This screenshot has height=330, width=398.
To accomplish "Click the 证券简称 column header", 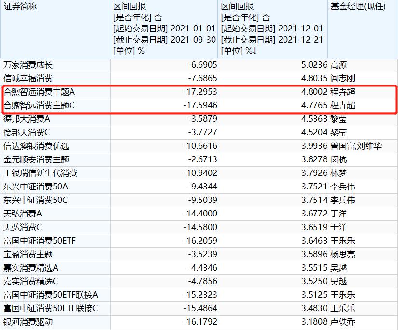I will pos(20,6).
